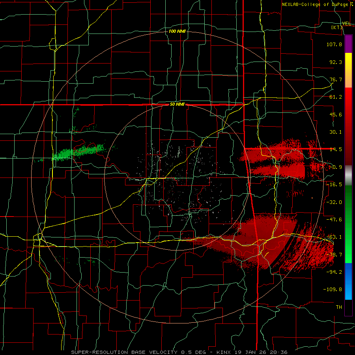Select the 107.8 velocity scale value
This screenshot has height=355, width=355.
(x=334, y=44)
